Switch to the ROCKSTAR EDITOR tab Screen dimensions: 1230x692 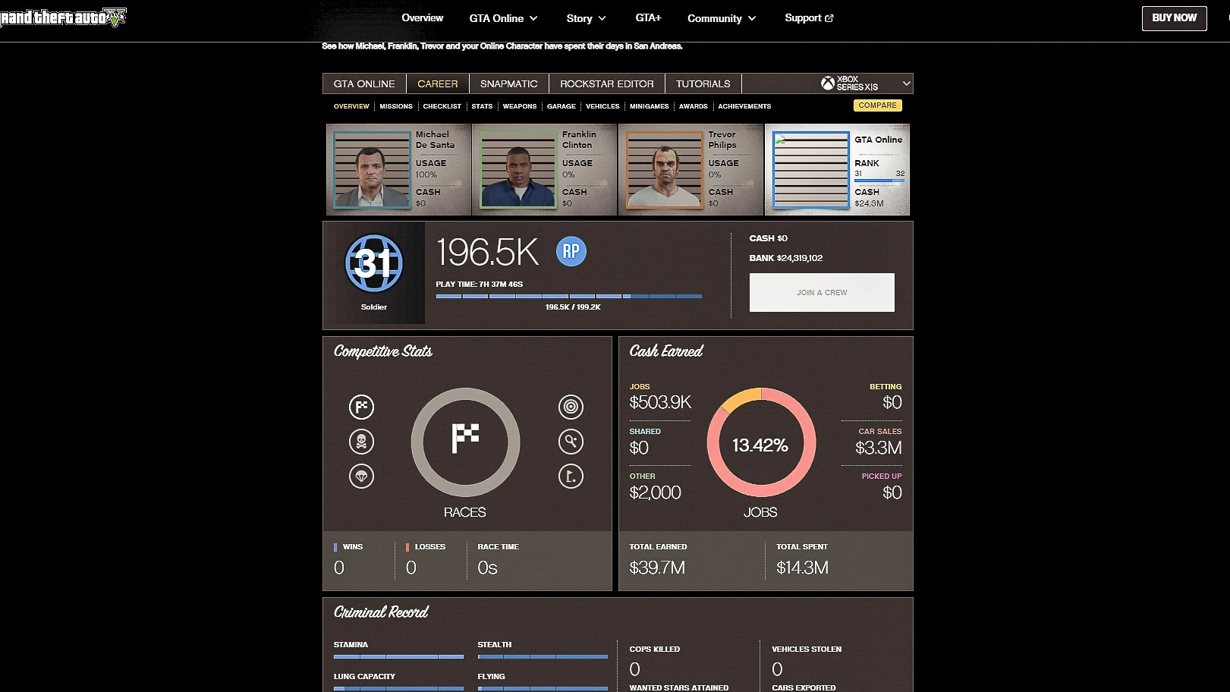click(607, 83)
